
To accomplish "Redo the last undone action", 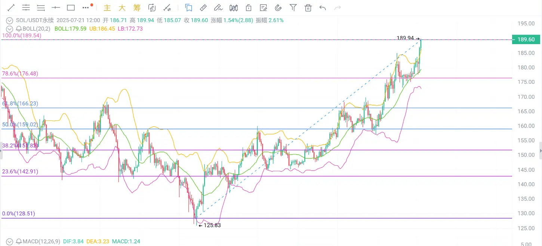I will pos(338,7).
